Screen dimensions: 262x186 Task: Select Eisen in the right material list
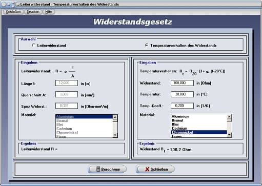[199, 136]
